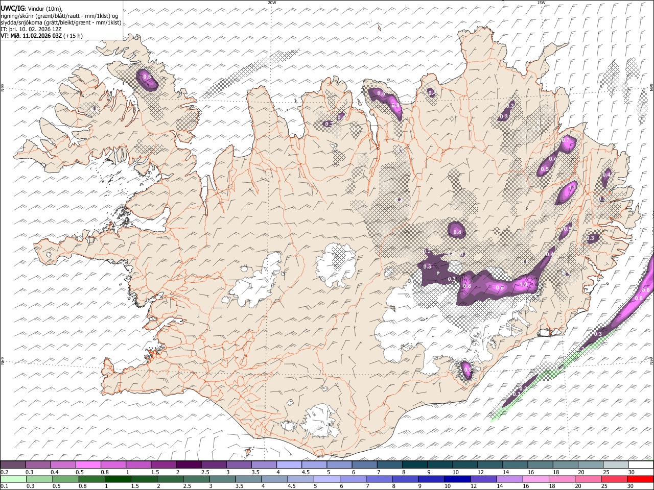The image size is (654, 490).
Task: Click the 'IT: þri. 10. 02. 2026 12Z' line
Action: [x=31, y=29]
